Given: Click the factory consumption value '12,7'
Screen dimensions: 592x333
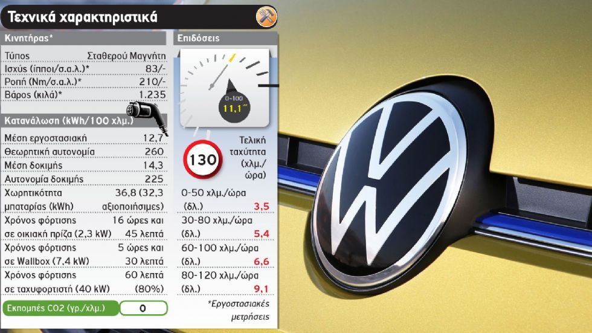Looking at the screenshot, I should coord(153,138).
